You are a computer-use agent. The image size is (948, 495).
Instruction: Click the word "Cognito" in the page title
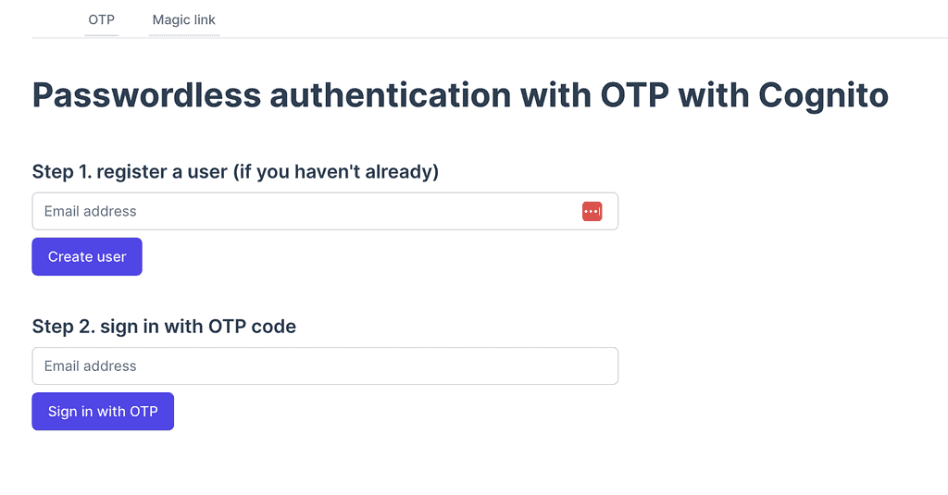[823, 95]
